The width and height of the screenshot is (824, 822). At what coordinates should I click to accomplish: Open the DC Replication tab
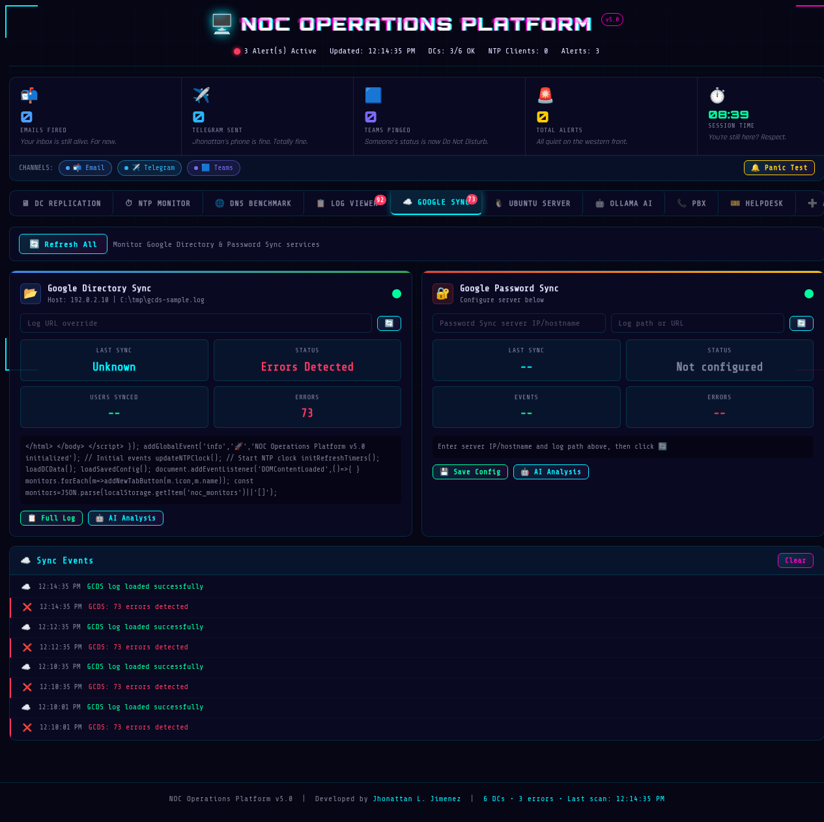tap(61, 203)
